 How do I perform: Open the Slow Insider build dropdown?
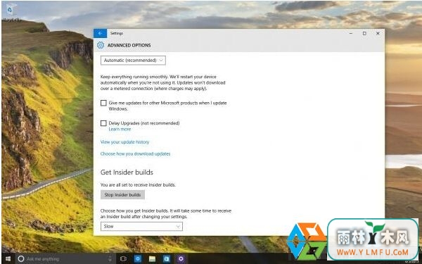click(x=141, y=226)
